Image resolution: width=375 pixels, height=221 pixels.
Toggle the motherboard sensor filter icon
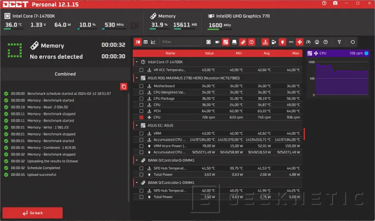click(x=226, y=42)
